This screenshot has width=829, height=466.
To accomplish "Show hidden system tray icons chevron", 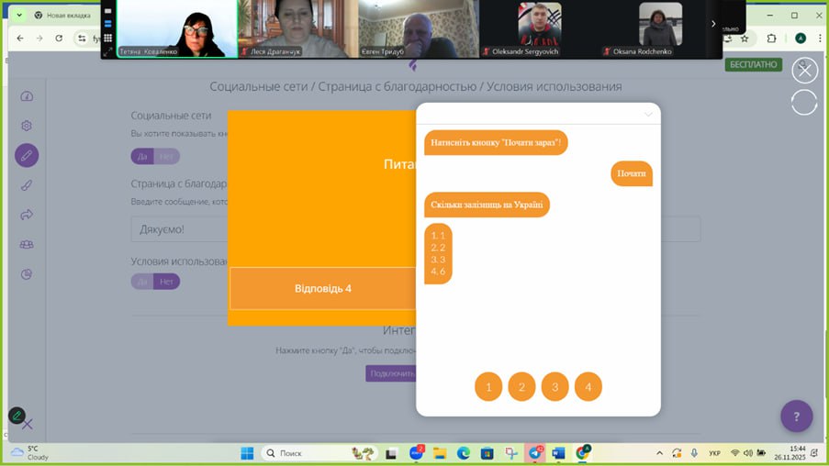I will pos(659,453).
